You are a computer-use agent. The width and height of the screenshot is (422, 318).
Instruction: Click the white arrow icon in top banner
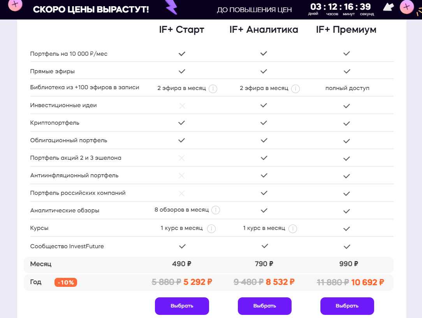[x=389, y=7]
